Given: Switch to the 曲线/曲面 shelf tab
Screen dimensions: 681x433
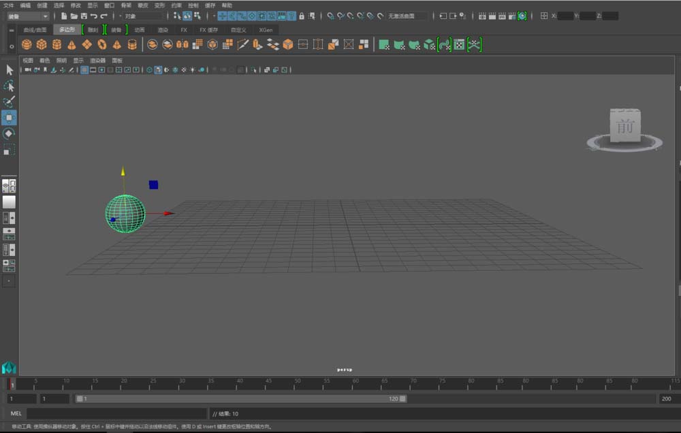Looking at the screenshot, I should coord(35,30).
